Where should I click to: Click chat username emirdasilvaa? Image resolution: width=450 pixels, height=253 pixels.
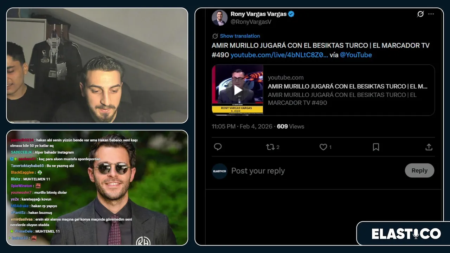22,219
